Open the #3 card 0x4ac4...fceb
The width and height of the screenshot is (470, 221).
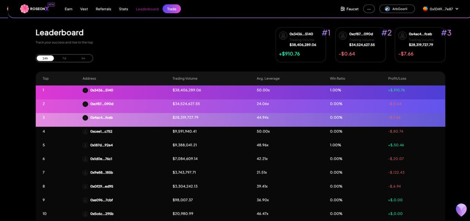[420, 45]
